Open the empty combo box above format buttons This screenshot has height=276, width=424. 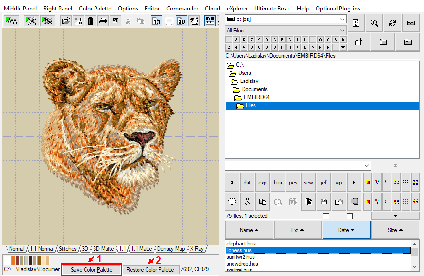366,165
